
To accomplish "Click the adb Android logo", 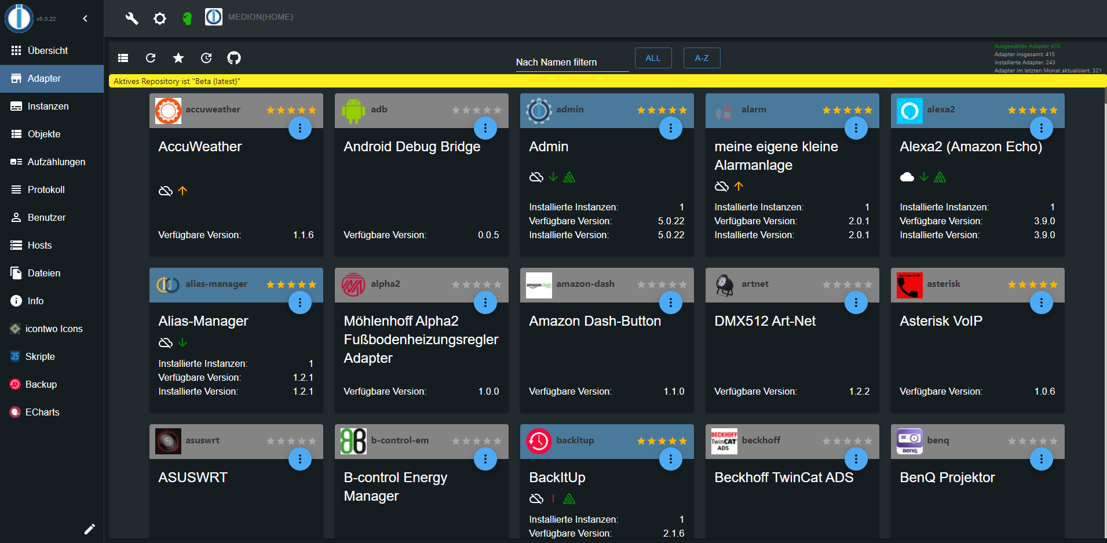I will pos(353,111).
